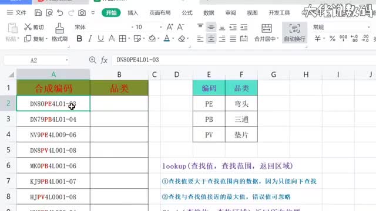Viewport: 376px width, 211px height.
Task: Click the eraser clear format icon
Action: point(182,39)
